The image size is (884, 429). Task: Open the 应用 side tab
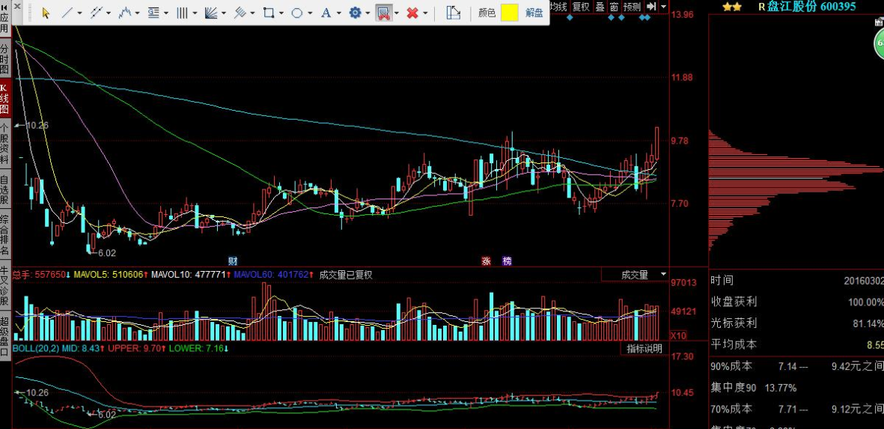4,24
